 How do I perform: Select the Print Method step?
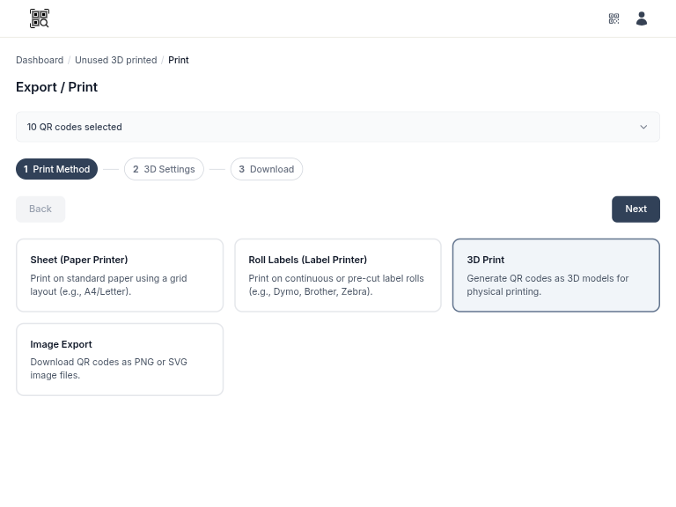56,169
